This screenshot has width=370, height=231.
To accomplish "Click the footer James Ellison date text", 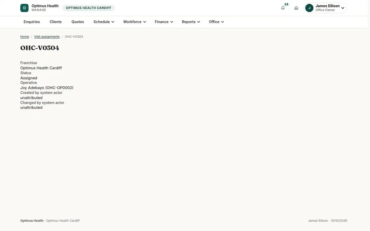I will point(327,221).
